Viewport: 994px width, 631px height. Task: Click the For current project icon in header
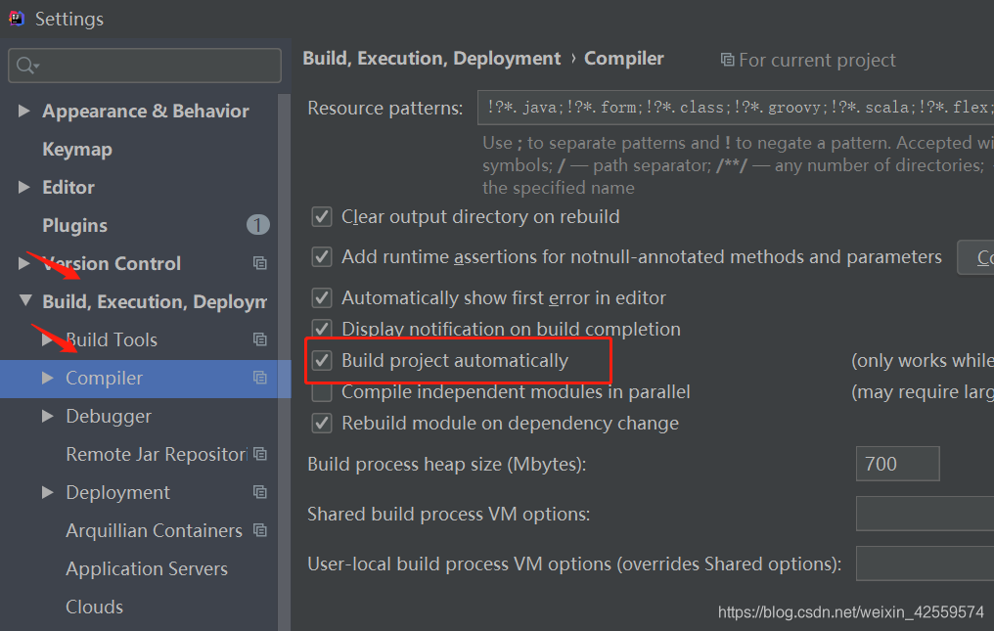(x=728, y=60)
